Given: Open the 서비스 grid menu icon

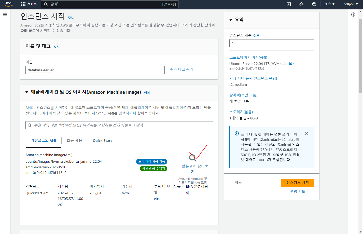Looking at the screenshot, I should coord(23,4).
